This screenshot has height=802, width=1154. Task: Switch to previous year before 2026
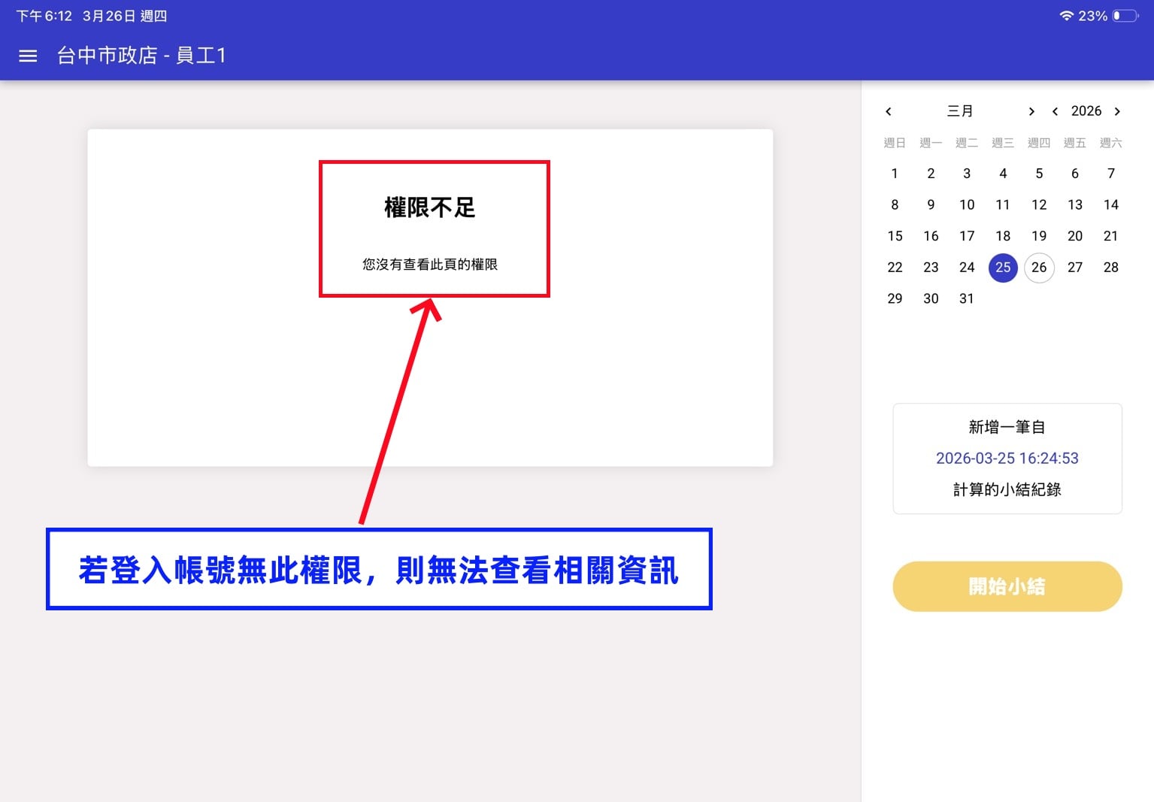click(1055, 111)
